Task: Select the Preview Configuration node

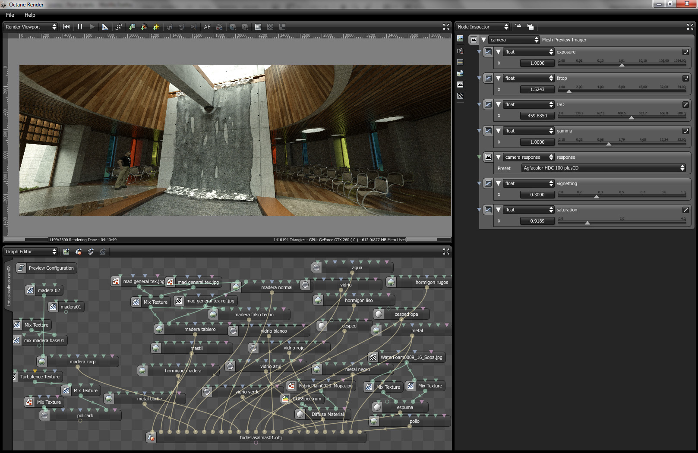Action: pos(47,268)
